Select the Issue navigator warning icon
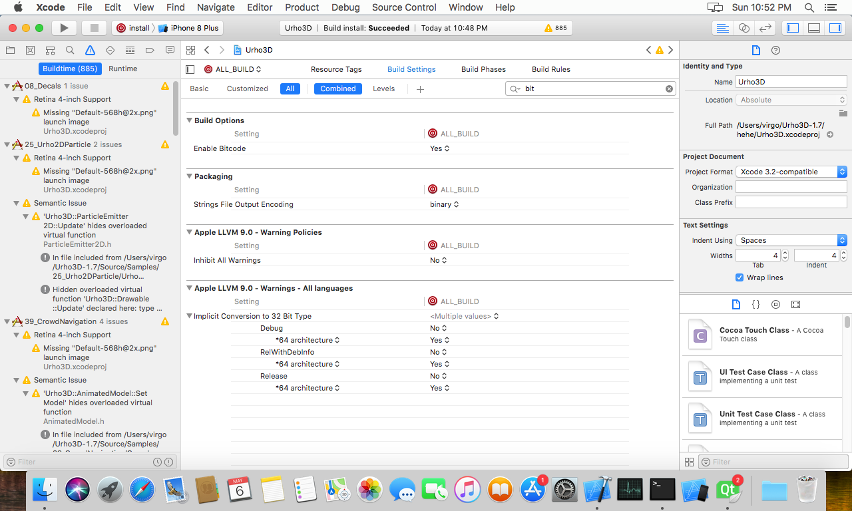The image size is (852, 511). coord(90,50)
